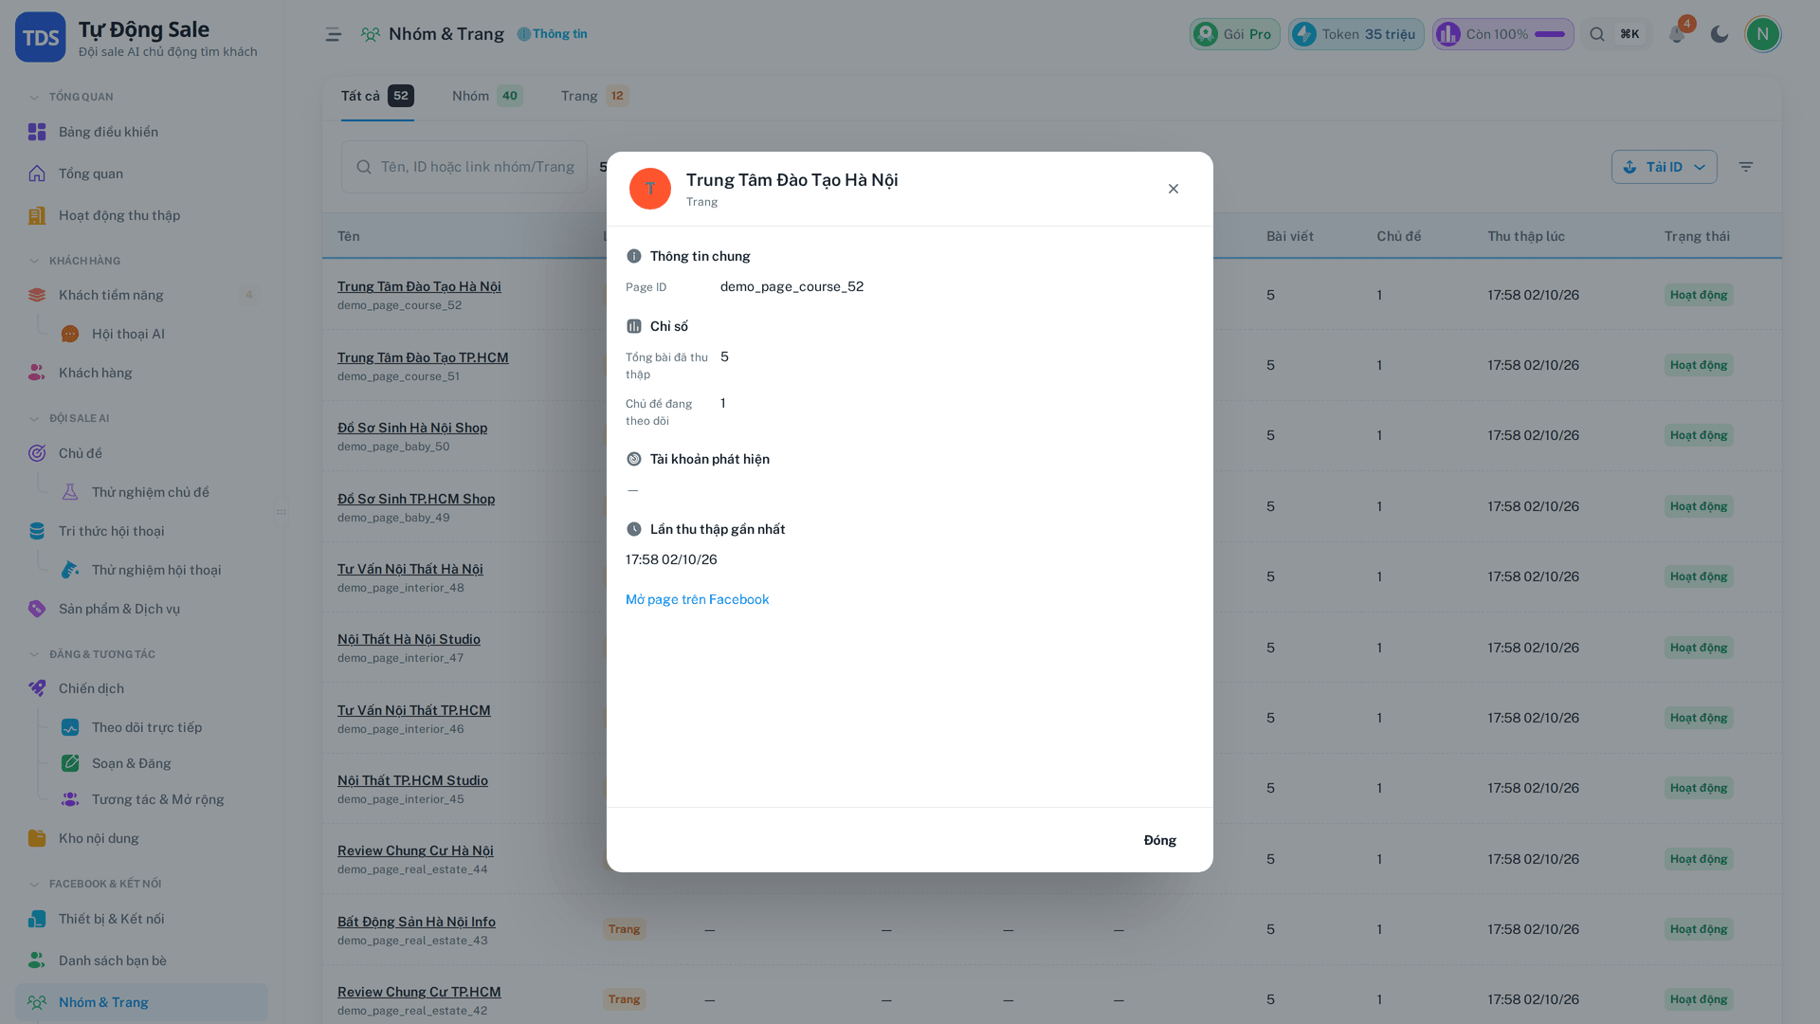This screenshot has width=1820, height=1024.
Task: Close the dialog with X button
Action: click(1174, 189)
